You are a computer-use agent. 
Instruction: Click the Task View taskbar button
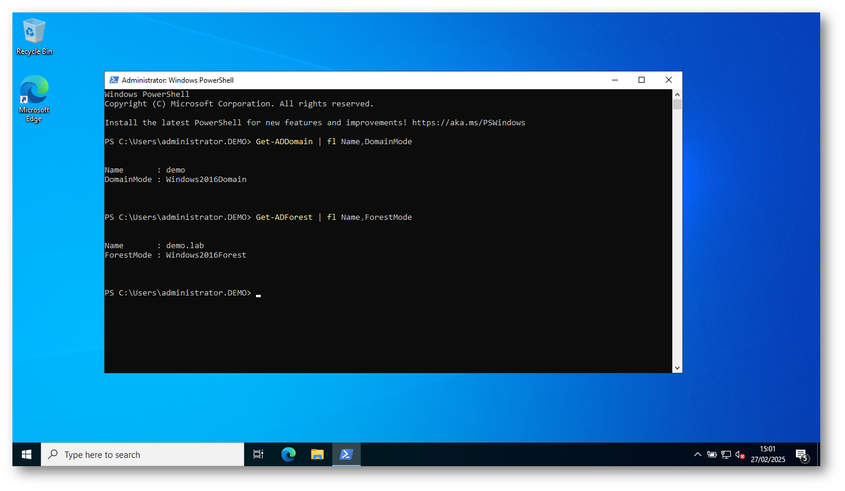click(x=258, y=454)
